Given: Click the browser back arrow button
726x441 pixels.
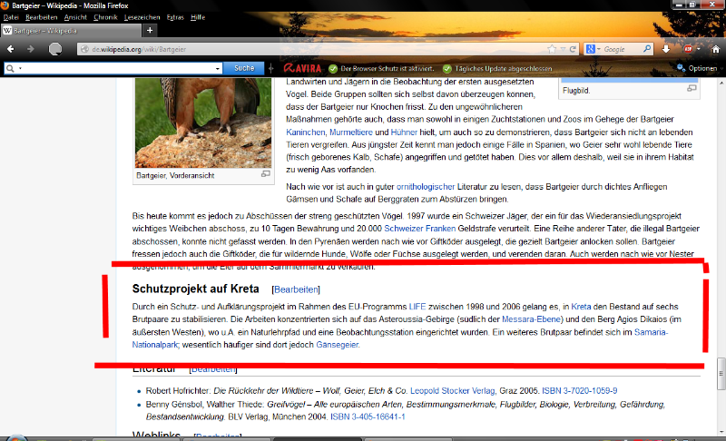Looking at the screenshot, I should [x=11, y=48].
